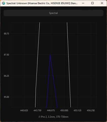Click the 450.000 x-axis label

click(x=64, y=110)
